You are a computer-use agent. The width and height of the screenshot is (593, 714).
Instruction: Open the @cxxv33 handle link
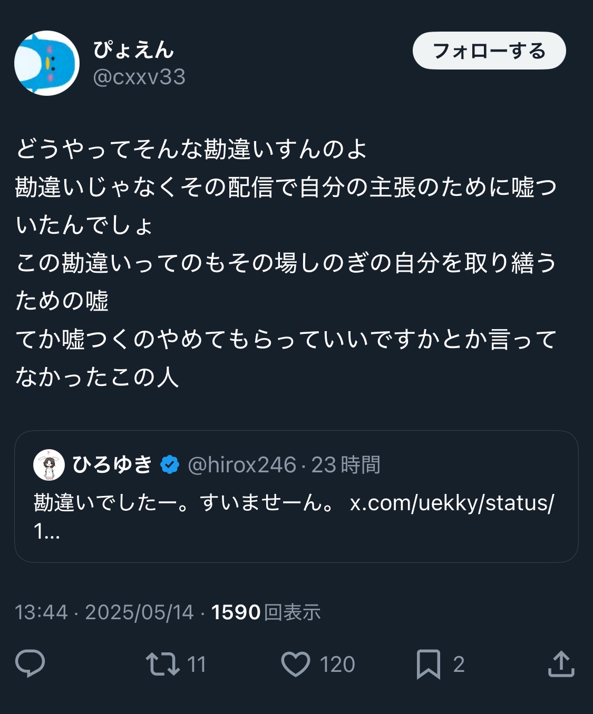click(139, 77)
